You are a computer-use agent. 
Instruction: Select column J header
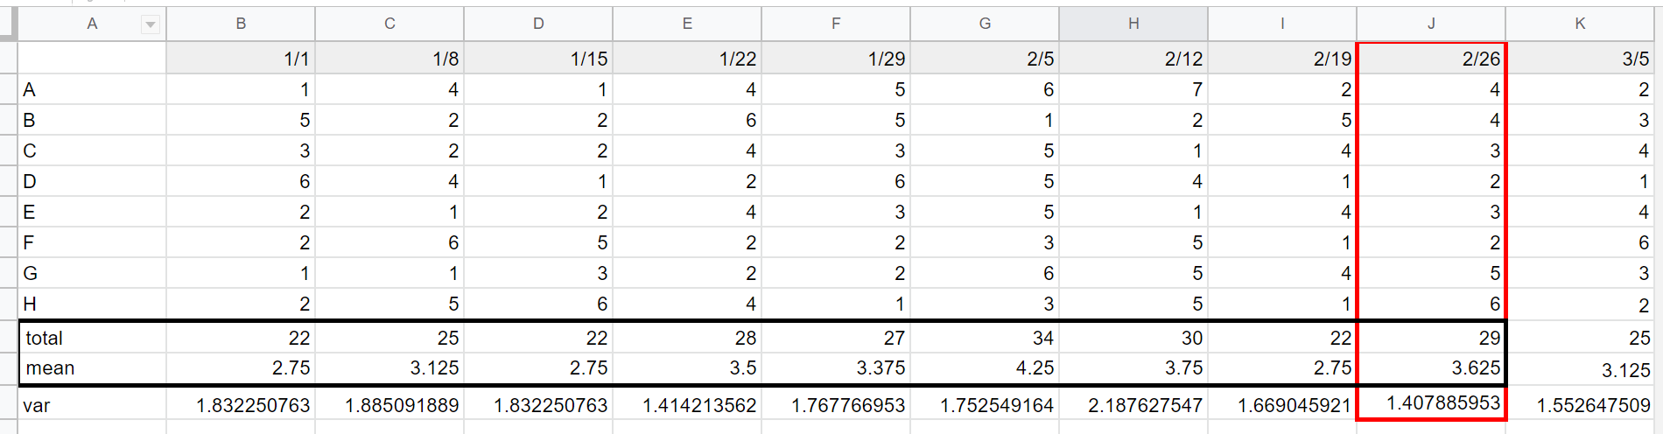[x=1431, y=24]
